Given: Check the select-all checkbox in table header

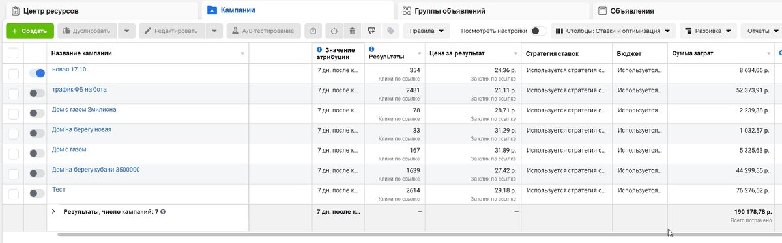Looking at the screenshot, I should pos(13,53).
